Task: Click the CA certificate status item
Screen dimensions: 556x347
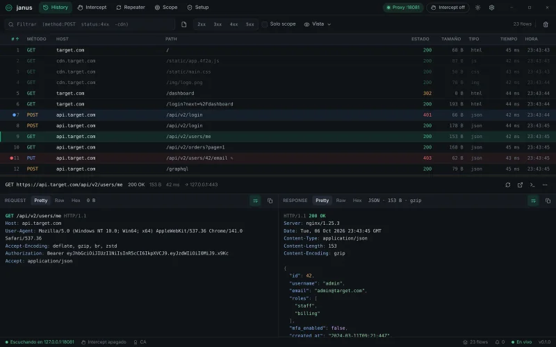Action: pos(140,342)
